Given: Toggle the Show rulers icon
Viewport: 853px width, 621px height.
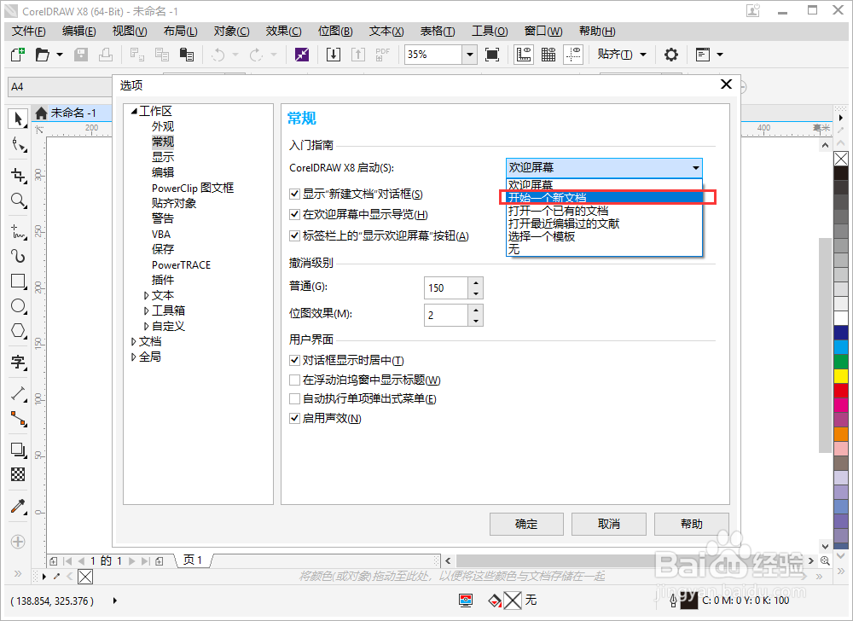Looking at the screenshot, I should [524, 55].
